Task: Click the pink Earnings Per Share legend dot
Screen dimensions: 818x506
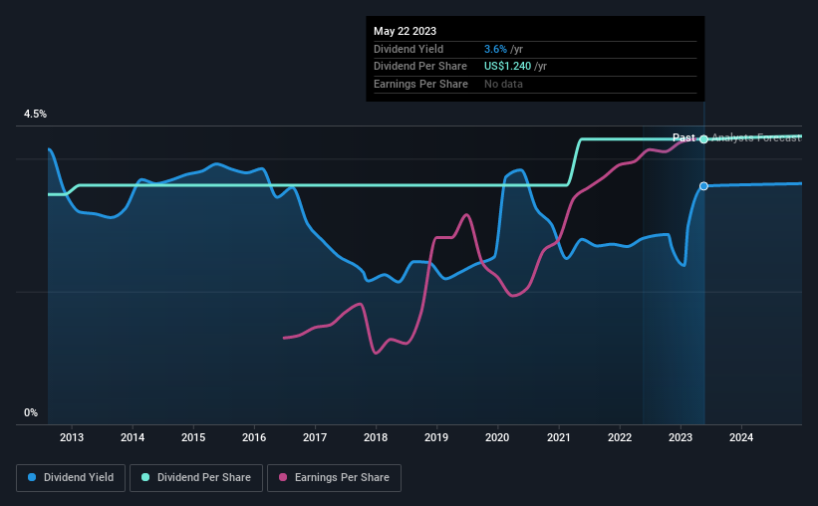Action: 283,477
